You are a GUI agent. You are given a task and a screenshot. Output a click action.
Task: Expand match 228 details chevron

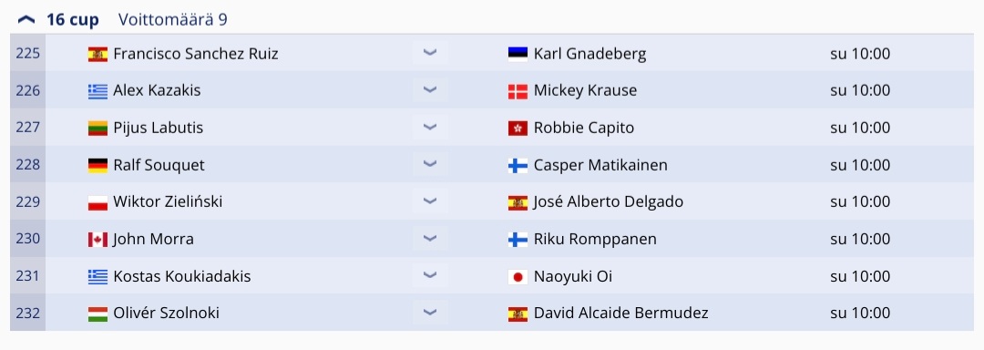click(x=430, y=164)
